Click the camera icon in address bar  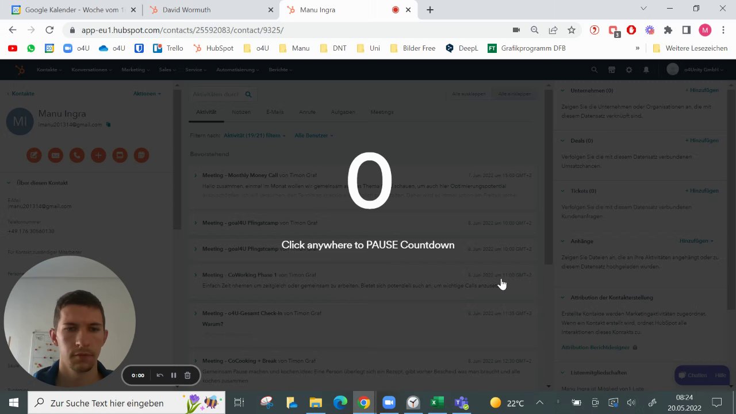(x=516, y=30)
